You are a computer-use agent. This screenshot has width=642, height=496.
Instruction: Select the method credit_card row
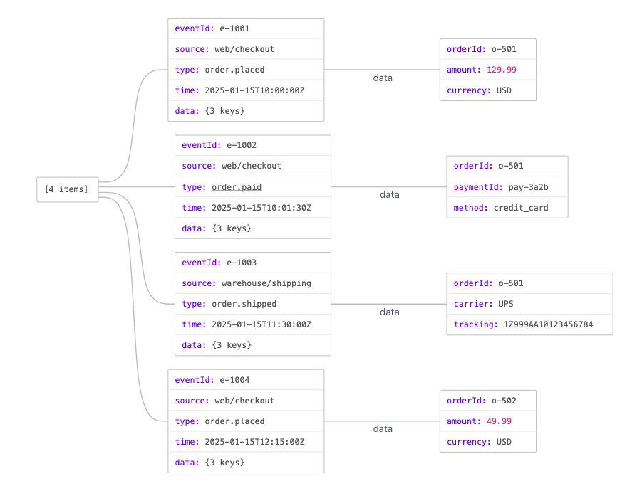(507, 208)
